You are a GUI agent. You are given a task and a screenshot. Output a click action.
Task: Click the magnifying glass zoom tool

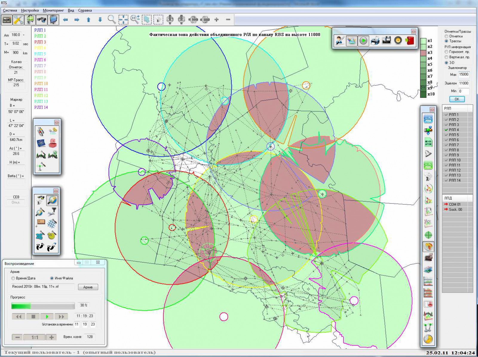(x=112, y=20)
